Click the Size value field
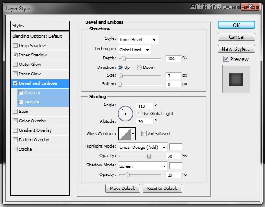The width and height of the screenshot is (265, 207). click(x=173, y=76)
